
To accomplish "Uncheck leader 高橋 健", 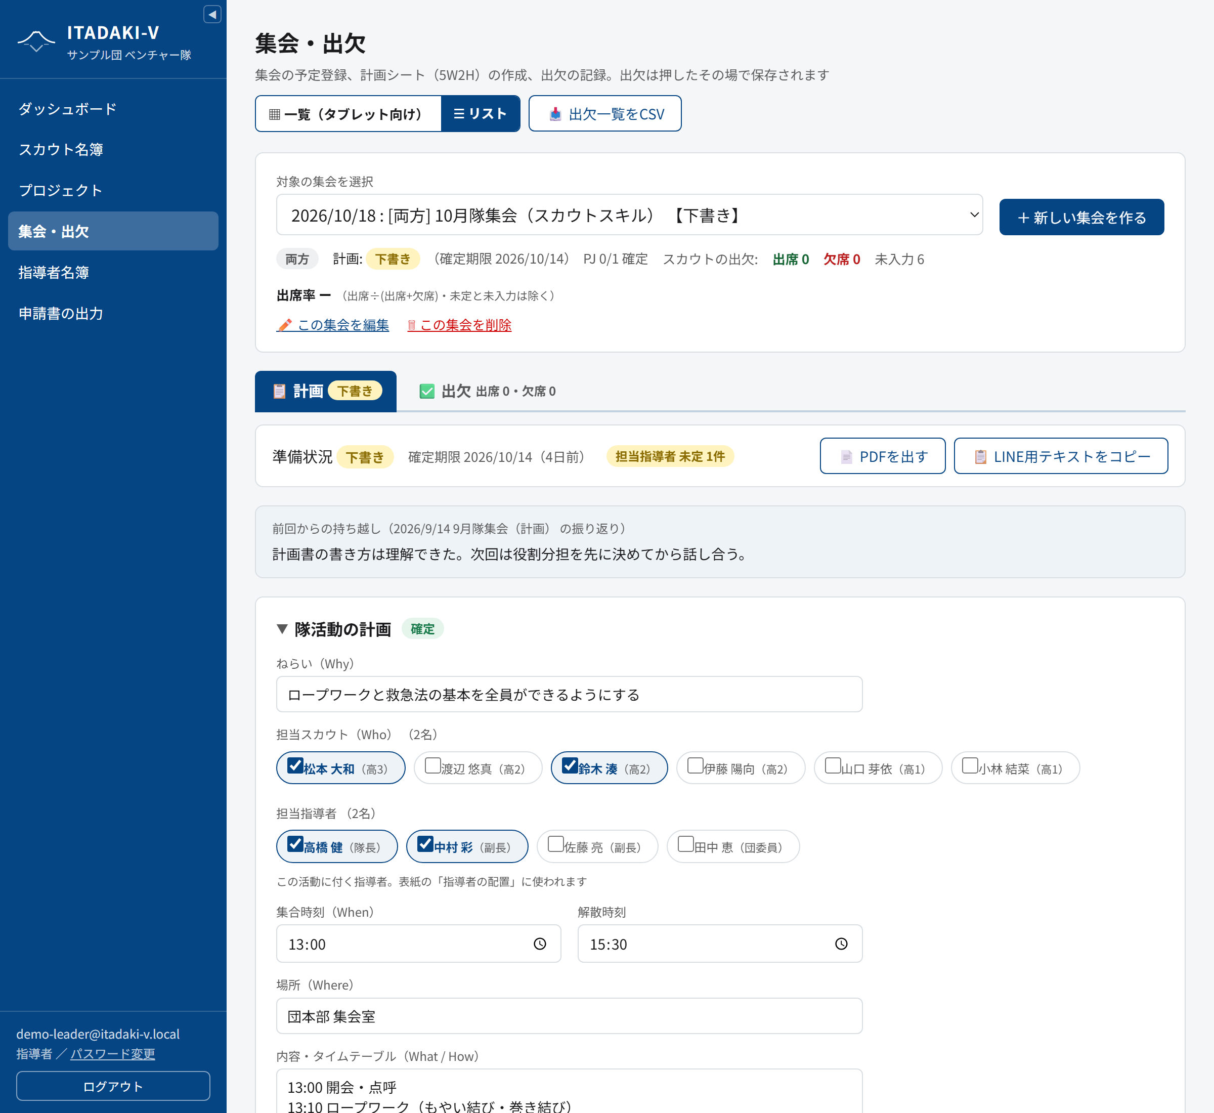I will pos(295,844).
